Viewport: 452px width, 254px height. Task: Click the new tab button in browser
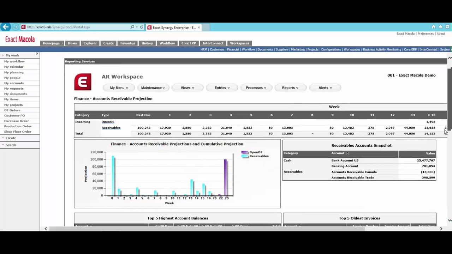[x=206, y=27]
